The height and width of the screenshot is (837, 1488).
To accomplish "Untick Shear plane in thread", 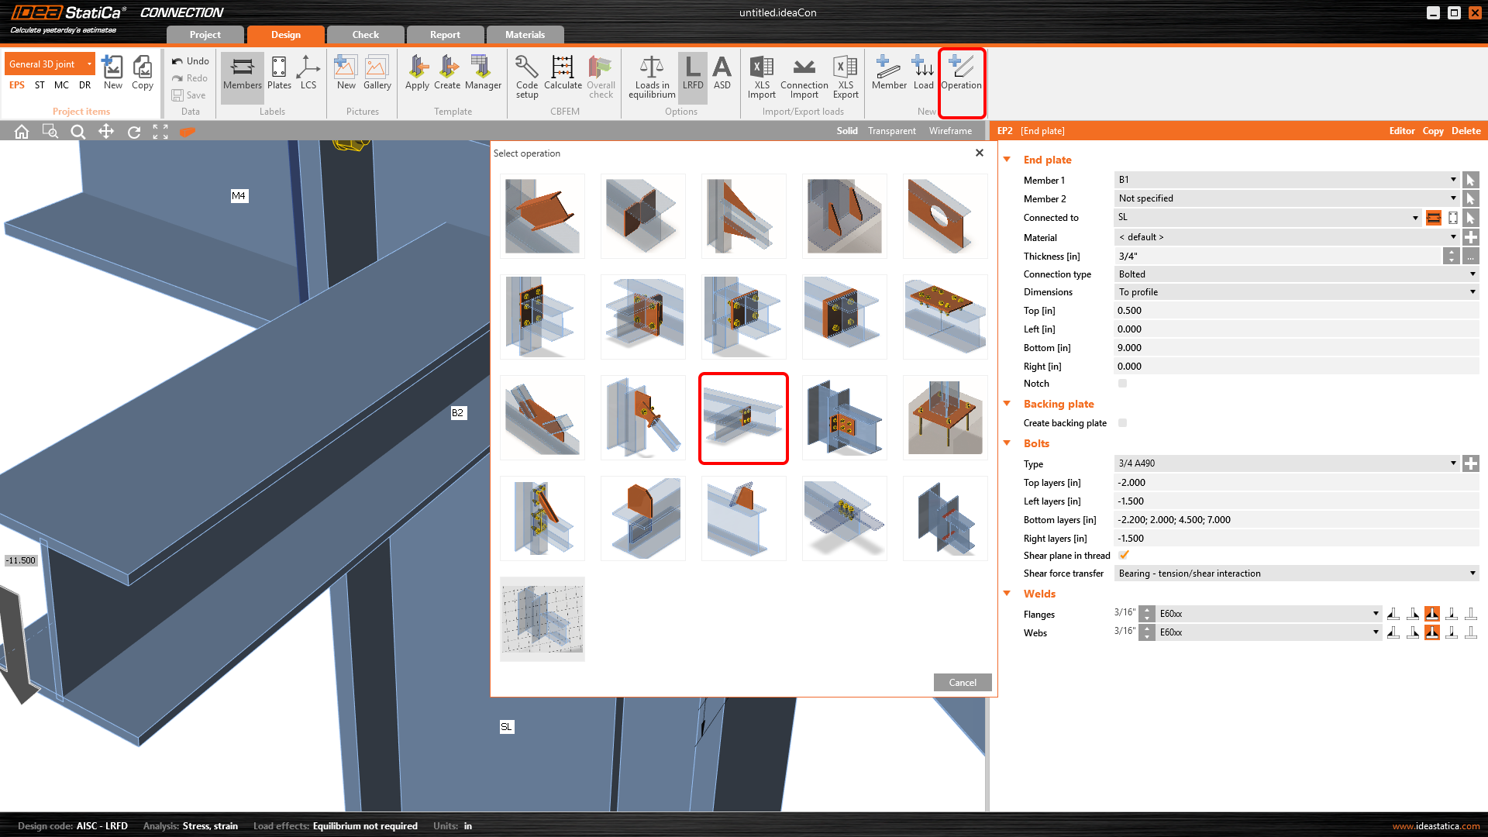I will point(1124,555).
